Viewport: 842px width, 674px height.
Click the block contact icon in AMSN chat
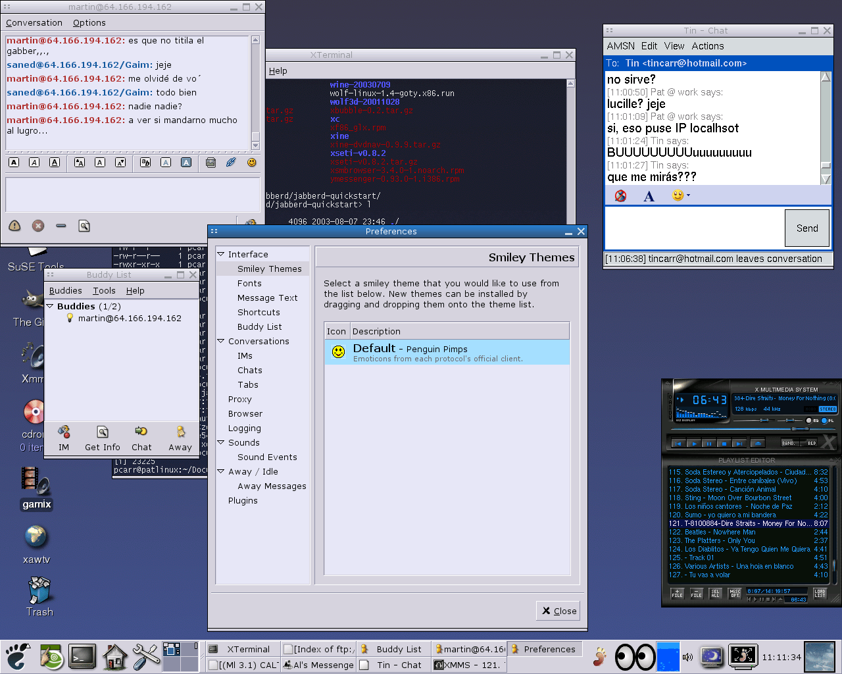[x=620, y=195]
